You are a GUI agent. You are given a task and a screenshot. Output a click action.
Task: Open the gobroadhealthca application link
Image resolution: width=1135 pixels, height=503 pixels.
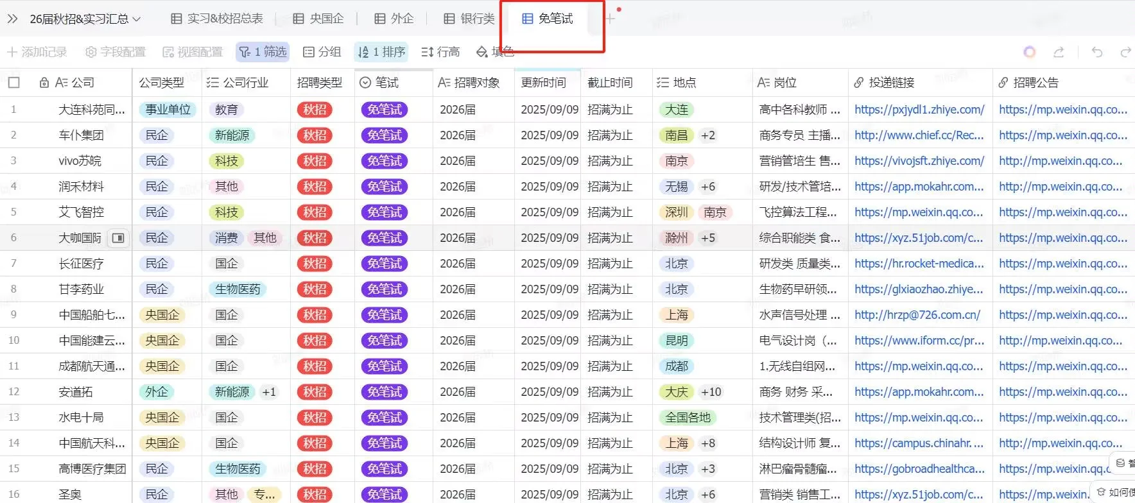[x=919, y=469]
